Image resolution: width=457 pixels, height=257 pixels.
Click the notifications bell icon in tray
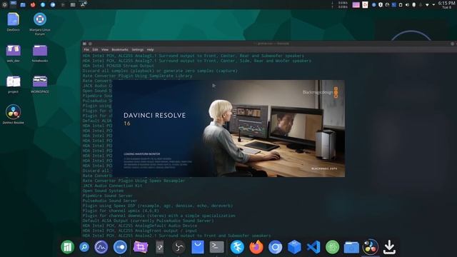pyautogui.click(x=421, y=5)
